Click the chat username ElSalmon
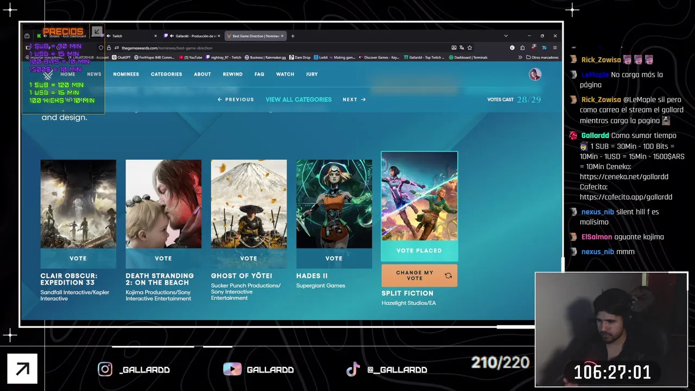 pos(596,237)
